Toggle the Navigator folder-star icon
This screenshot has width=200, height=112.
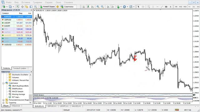click(x=27, y=7)
